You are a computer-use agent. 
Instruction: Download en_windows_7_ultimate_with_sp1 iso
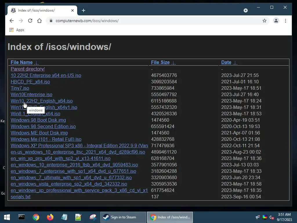[x=71, y=177]
